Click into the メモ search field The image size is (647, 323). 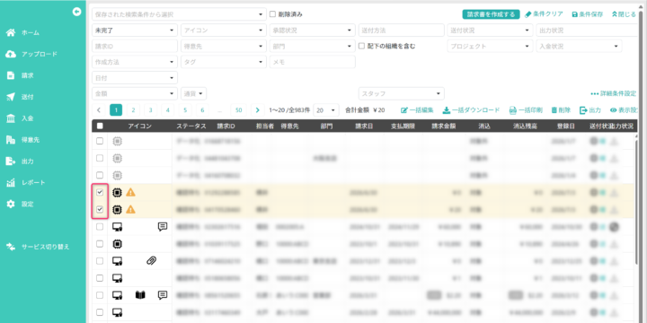pos(313,62)
